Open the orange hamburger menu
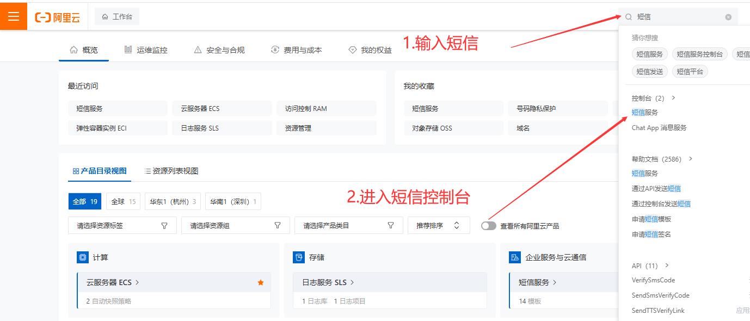 [14, 16]
